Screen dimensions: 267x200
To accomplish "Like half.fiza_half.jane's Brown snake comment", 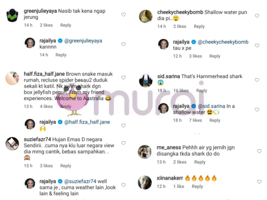I will click(x=123, y=77).
